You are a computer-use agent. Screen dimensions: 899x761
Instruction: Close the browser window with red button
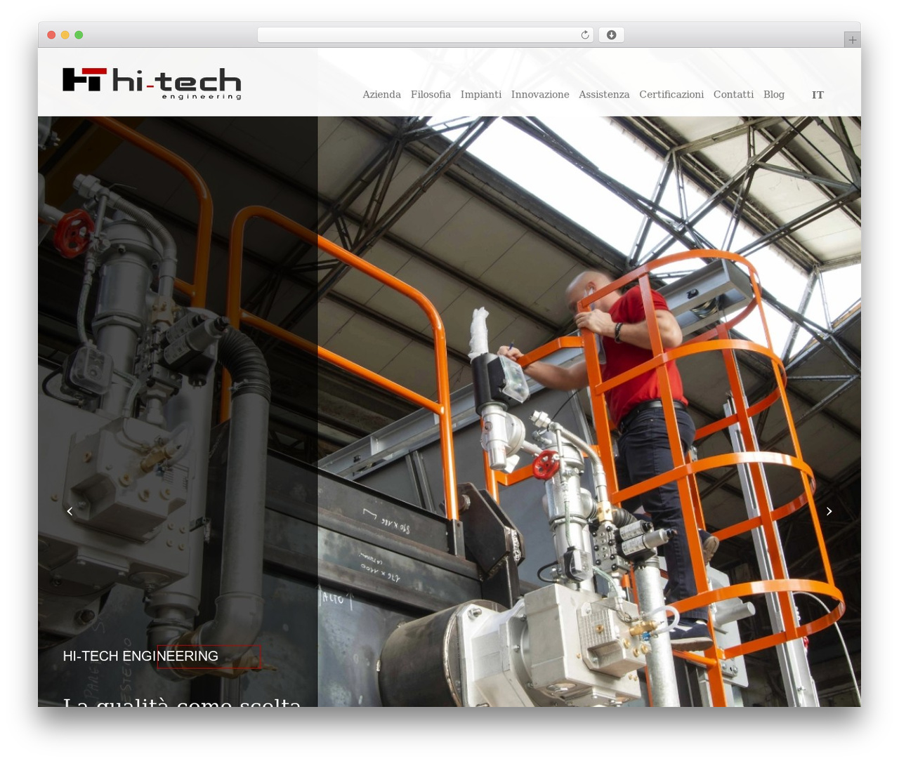[x=51, y=35]
